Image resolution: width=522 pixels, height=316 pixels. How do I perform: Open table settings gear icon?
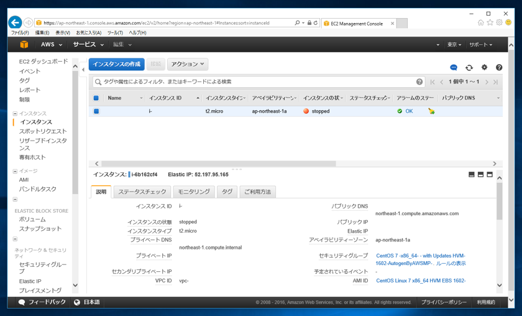click(484, 67)
